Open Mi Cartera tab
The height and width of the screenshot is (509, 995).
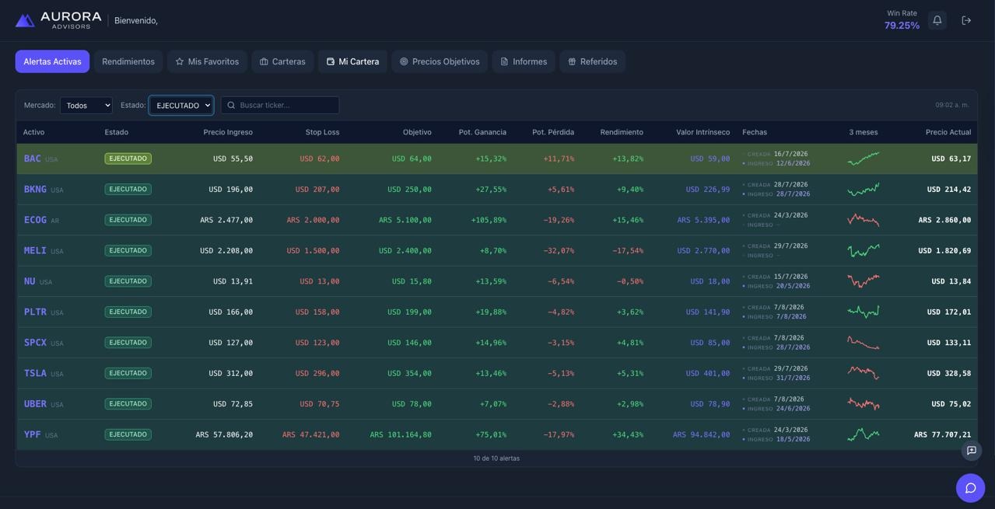point(352,61)
